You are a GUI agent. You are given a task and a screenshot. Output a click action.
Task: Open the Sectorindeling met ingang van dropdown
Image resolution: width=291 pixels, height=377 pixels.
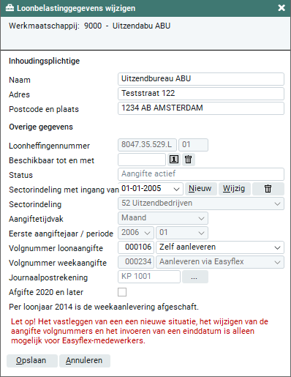(x=151, y=189)
